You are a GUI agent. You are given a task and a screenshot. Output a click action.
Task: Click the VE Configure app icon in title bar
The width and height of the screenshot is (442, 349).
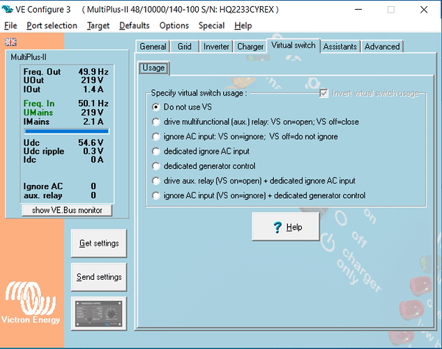point(7,9)
